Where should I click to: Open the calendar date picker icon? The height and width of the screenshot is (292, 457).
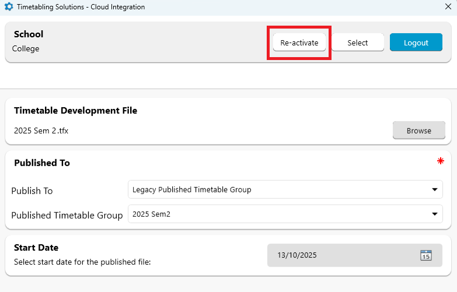[425, 255]
